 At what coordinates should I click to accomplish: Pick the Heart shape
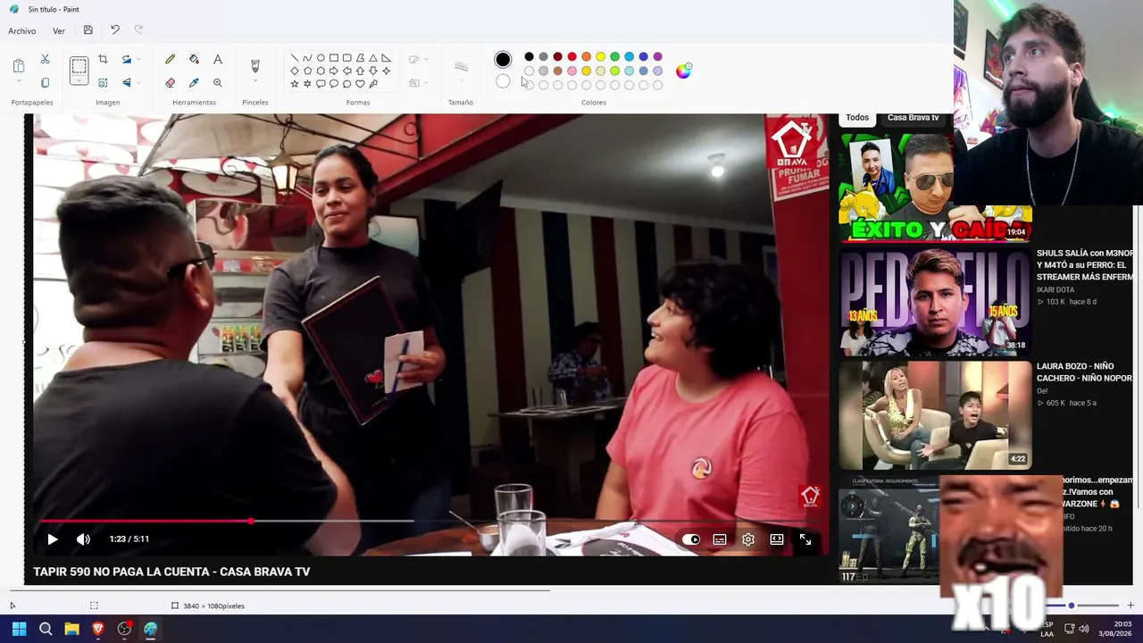360,84
